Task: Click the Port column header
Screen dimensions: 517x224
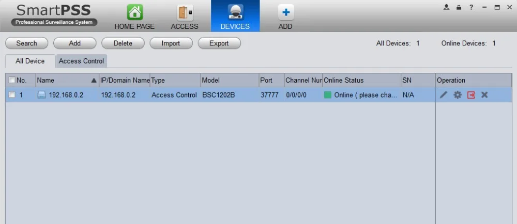Action: pos(272,81)
